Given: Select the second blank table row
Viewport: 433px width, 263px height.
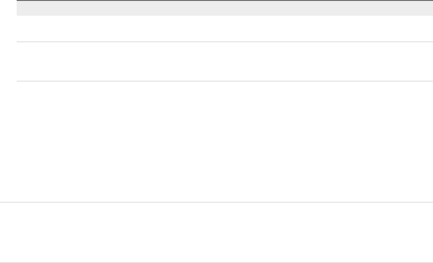Looking at the screenshot, I should [222, 61].
